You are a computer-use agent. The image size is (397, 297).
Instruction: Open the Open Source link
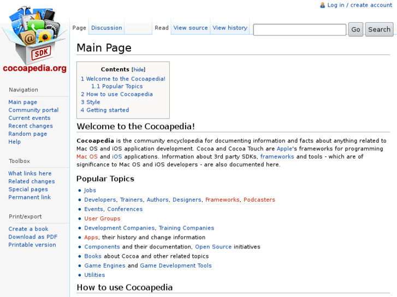(213, 247)
